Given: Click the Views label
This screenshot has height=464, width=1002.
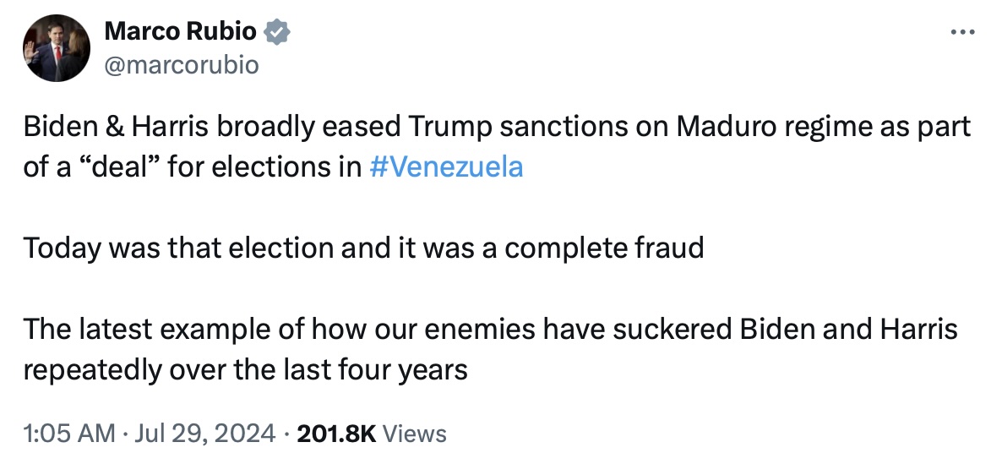Looking at the screenshot, I should (x=414, y=434).
